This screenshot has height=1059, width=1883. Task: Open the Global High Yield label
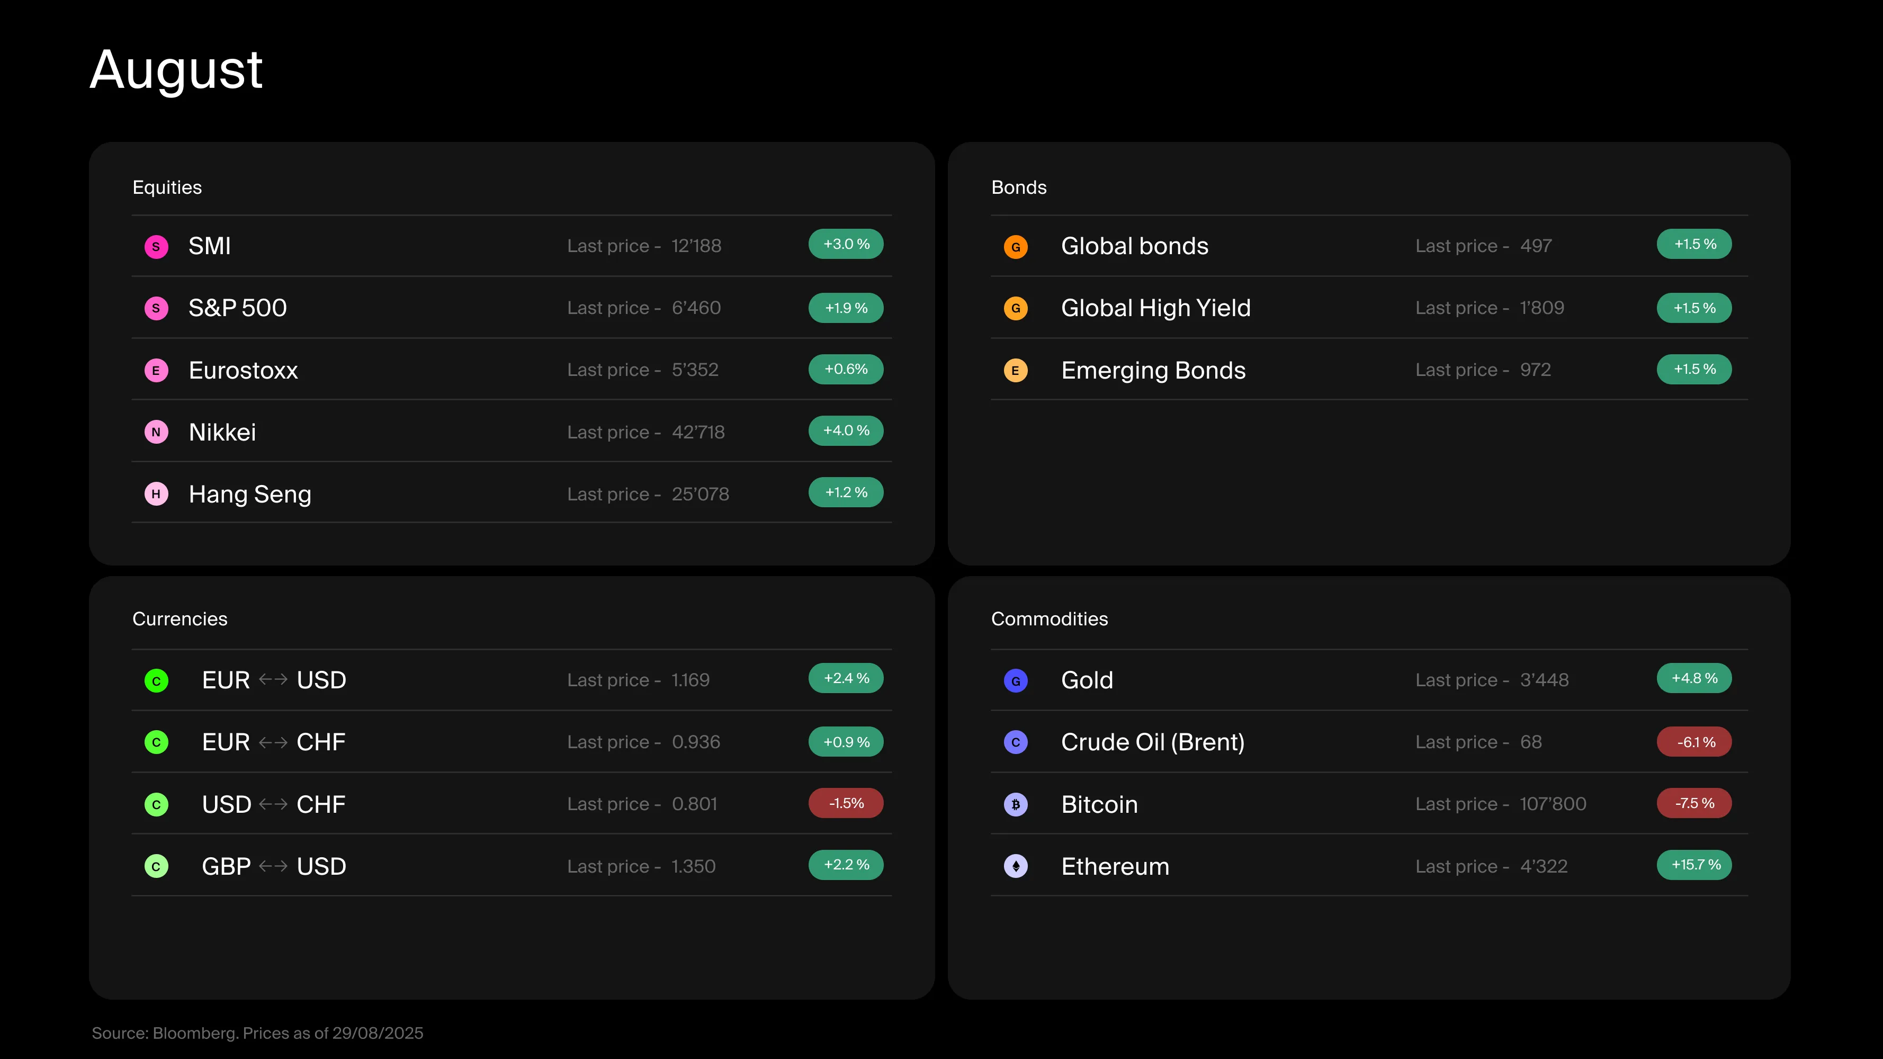tap(1155, 308)
